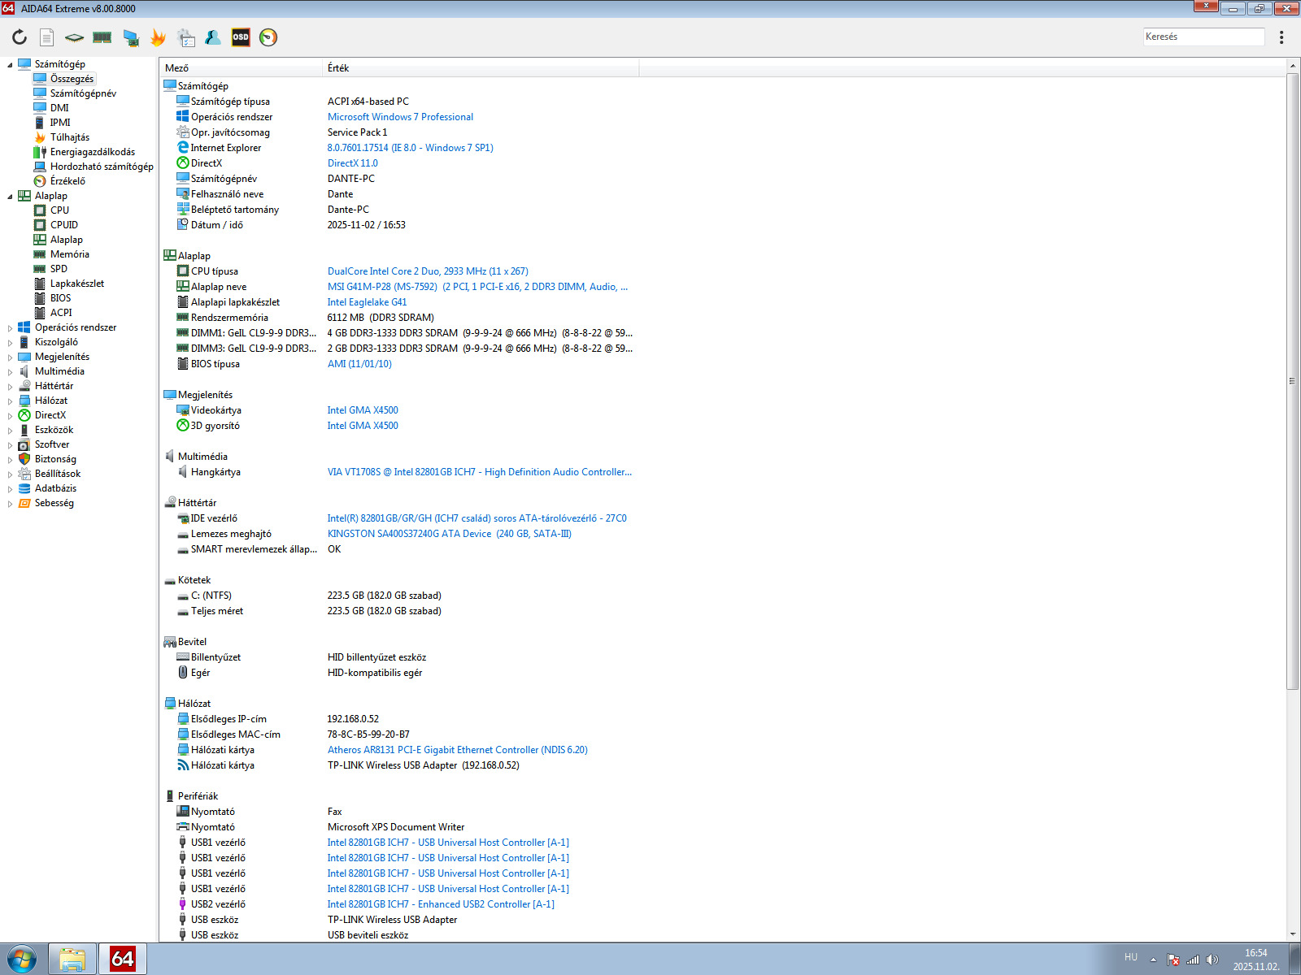Image resolution: width=1301 pixels, height=975 pixels.
Task: Select the Szoftver tree icon
Action: pos(24,444)
